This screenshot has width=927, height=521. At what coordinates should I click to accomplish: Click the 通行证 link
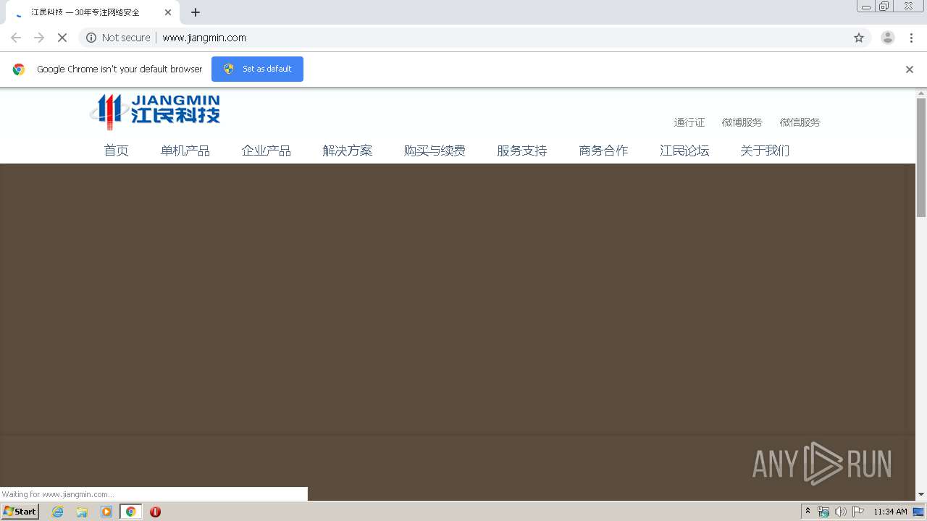coord(689,122)
